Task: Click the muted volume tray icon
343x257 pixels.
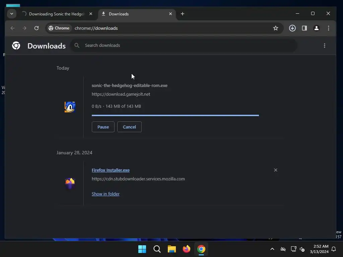Action: (x=302, y=249)
